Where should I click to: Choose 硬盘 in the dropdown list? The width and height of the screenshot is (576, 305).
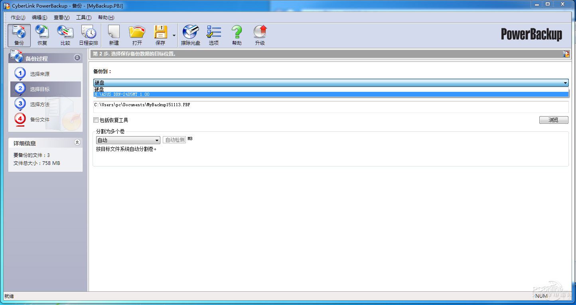331,89
